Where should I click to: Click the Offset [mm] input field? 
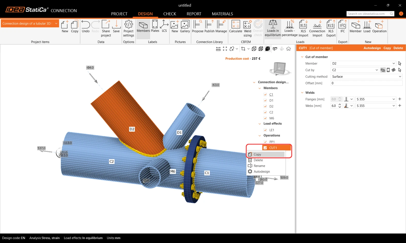(366, 83)
